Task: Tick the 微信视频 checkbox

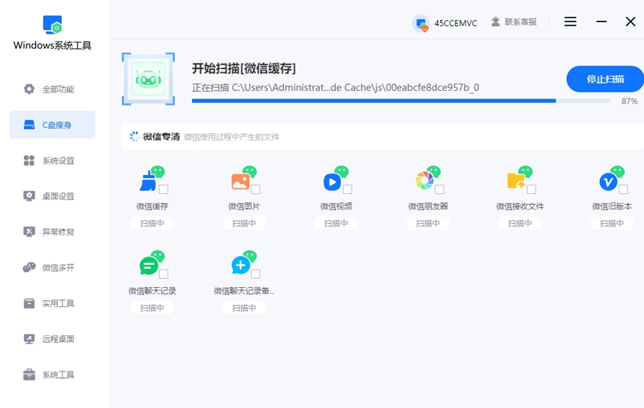Action: (347, 189)
